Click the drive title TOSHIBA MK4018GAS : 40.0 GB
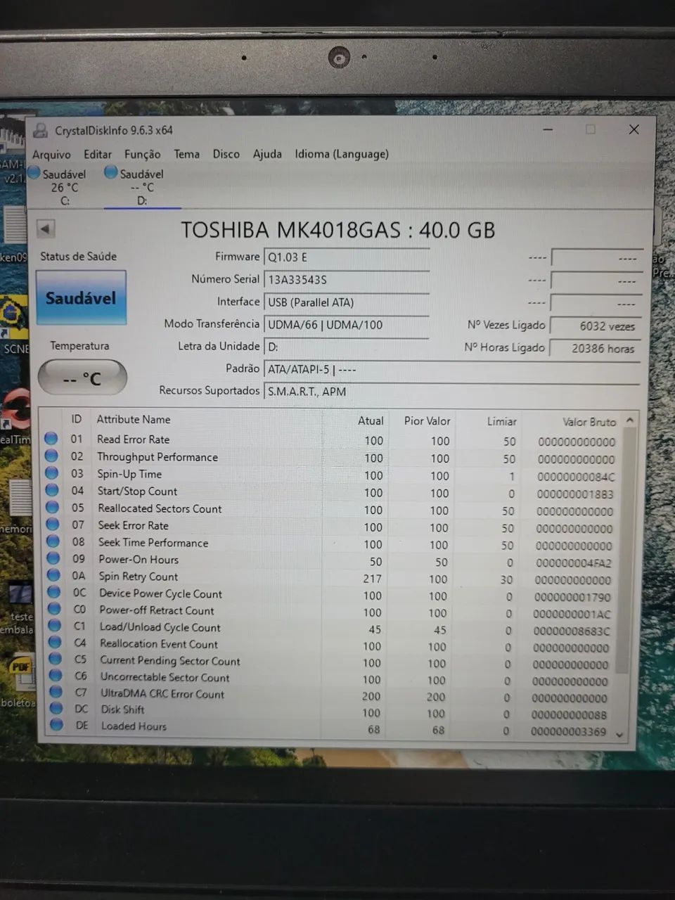 click(x=338, y=230)
